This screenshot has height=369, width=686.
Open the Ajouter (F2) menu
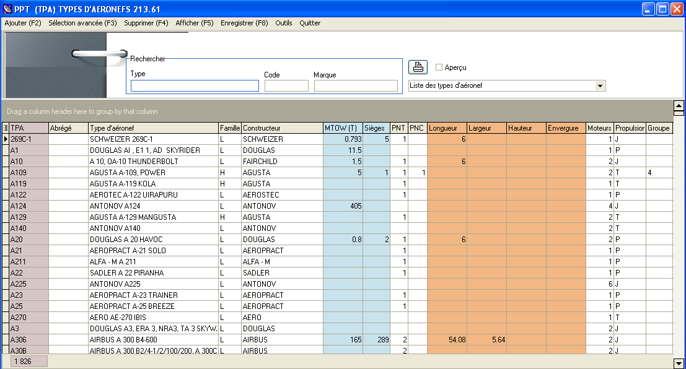[23, 23]
